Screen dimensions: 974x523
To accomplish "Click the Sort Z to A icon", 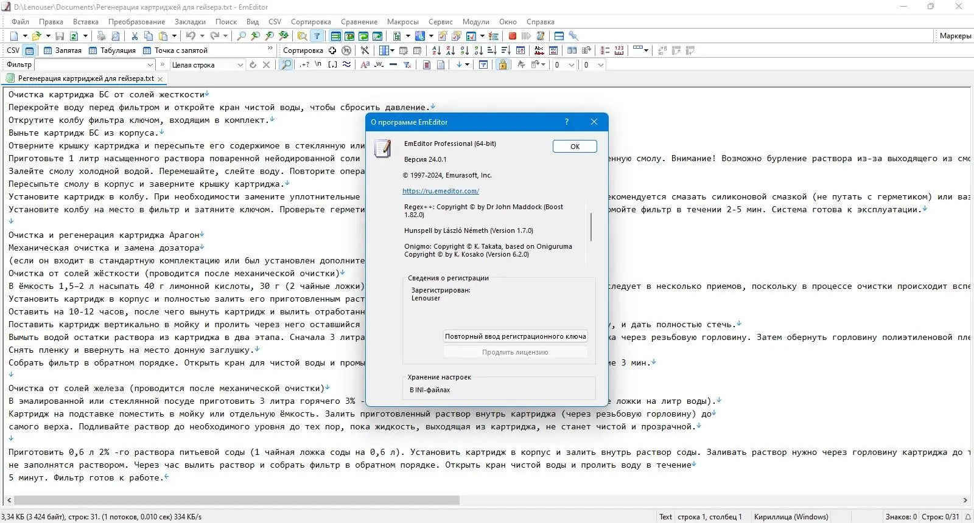I will (450, 50).
